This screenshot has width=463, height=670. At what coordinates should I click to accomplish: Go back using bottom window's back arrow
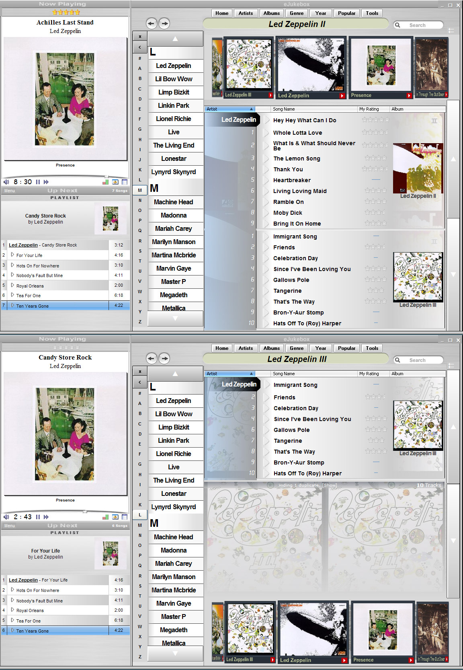tap(151, 358)
